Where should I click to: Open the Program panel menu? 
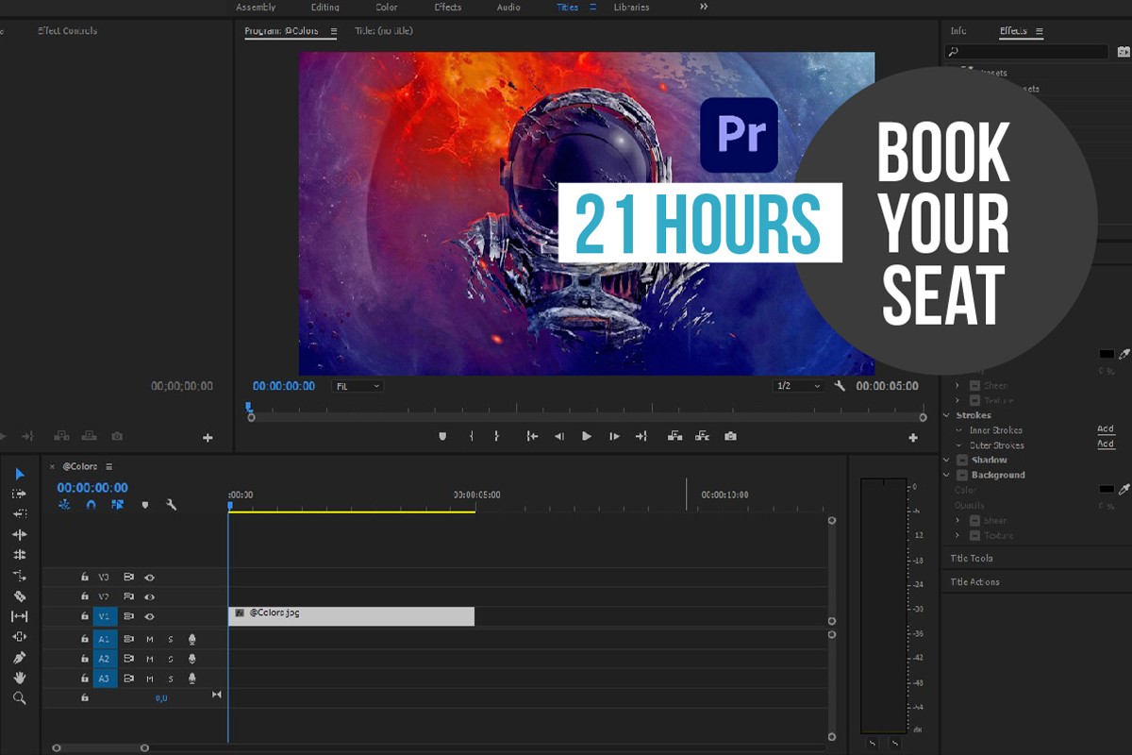[x=333, y=31]
